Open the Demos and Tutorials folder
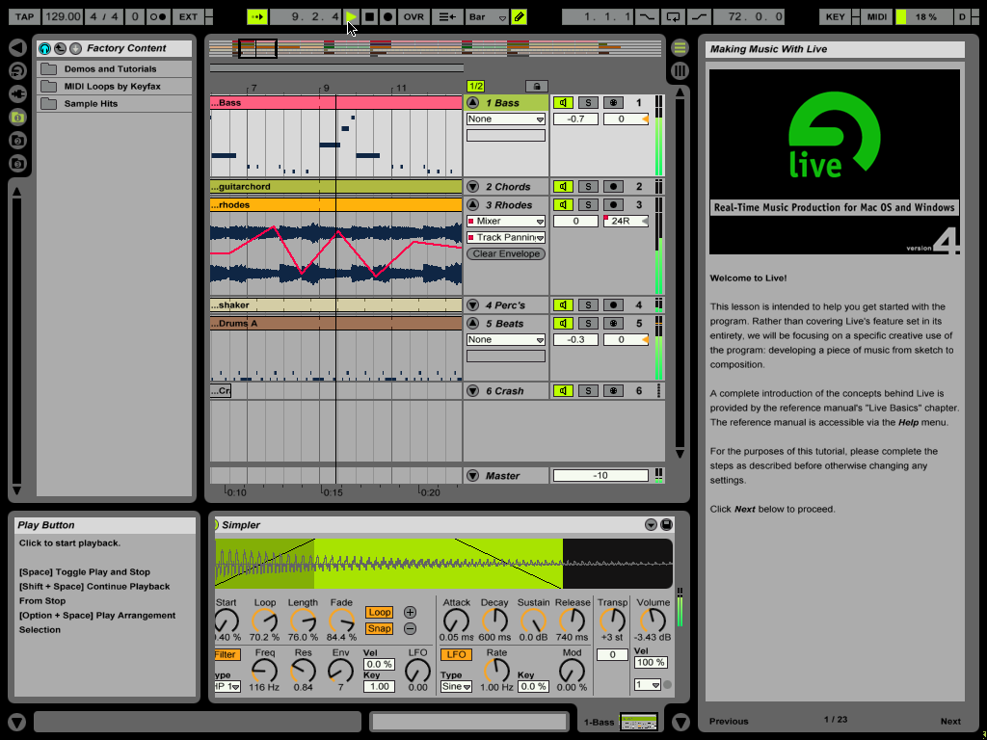Screen dimensions: 987x740 click(115, 69)
